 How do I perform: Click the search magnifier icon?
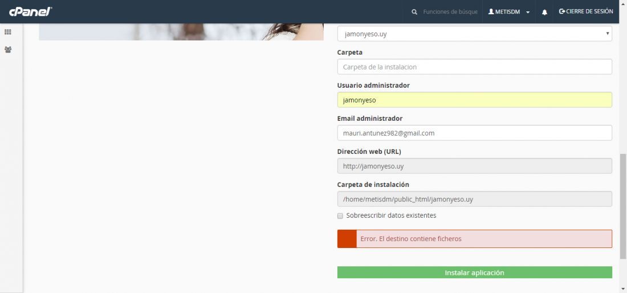(414, 12)
